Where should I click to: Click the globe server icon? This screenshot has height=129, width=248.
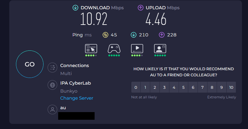click(x=52, y=85)
